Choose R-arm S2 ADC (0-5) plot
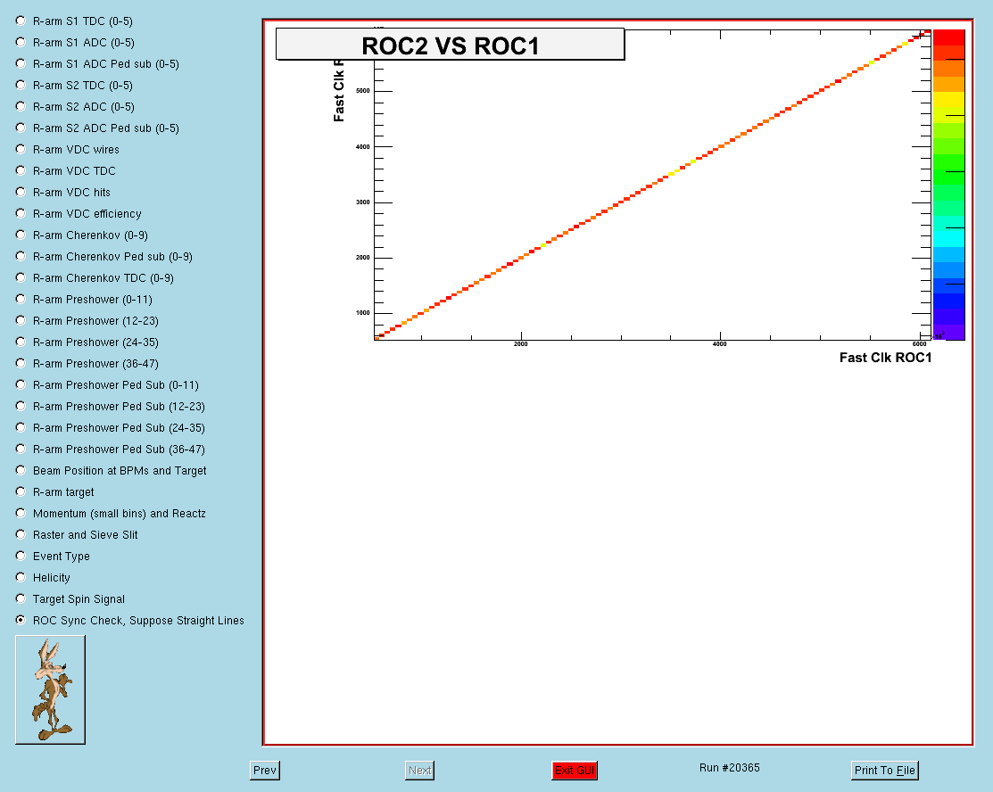Screen dimensions: 993x792 click(21, 106)
